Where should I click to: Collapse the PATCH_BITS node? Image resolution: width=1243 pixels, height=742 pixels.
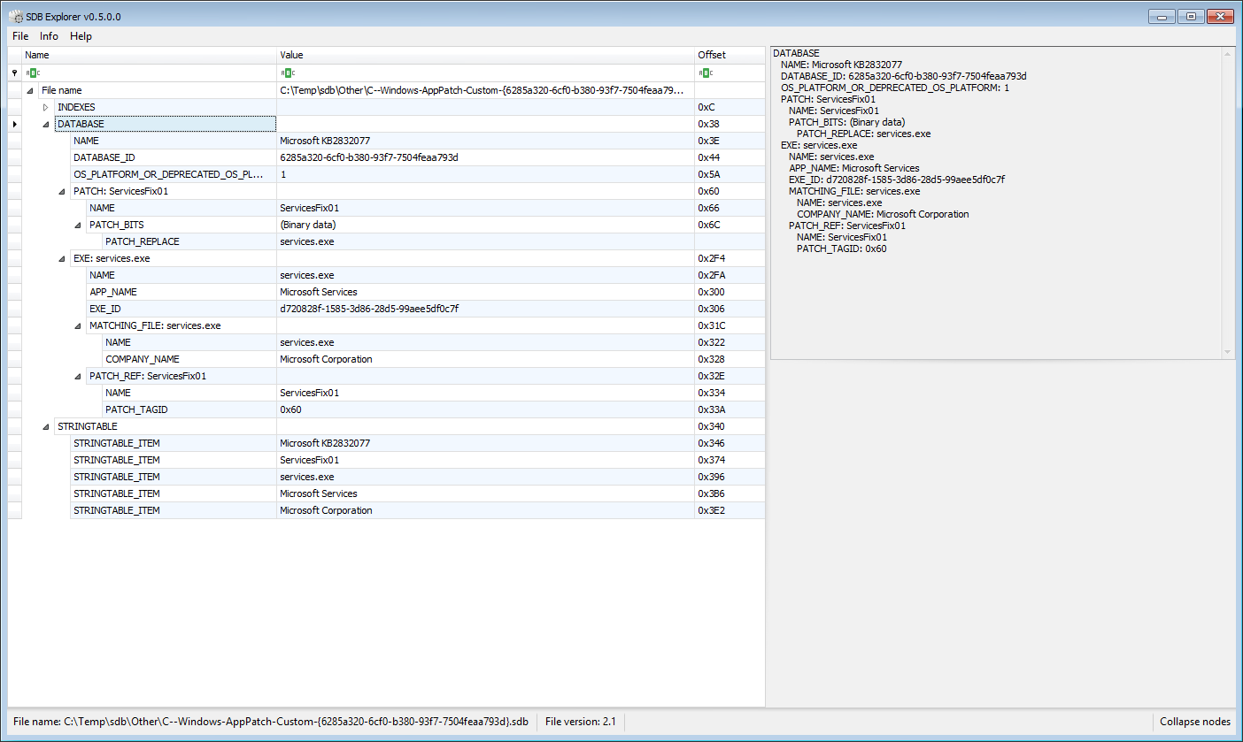[79, 225]
